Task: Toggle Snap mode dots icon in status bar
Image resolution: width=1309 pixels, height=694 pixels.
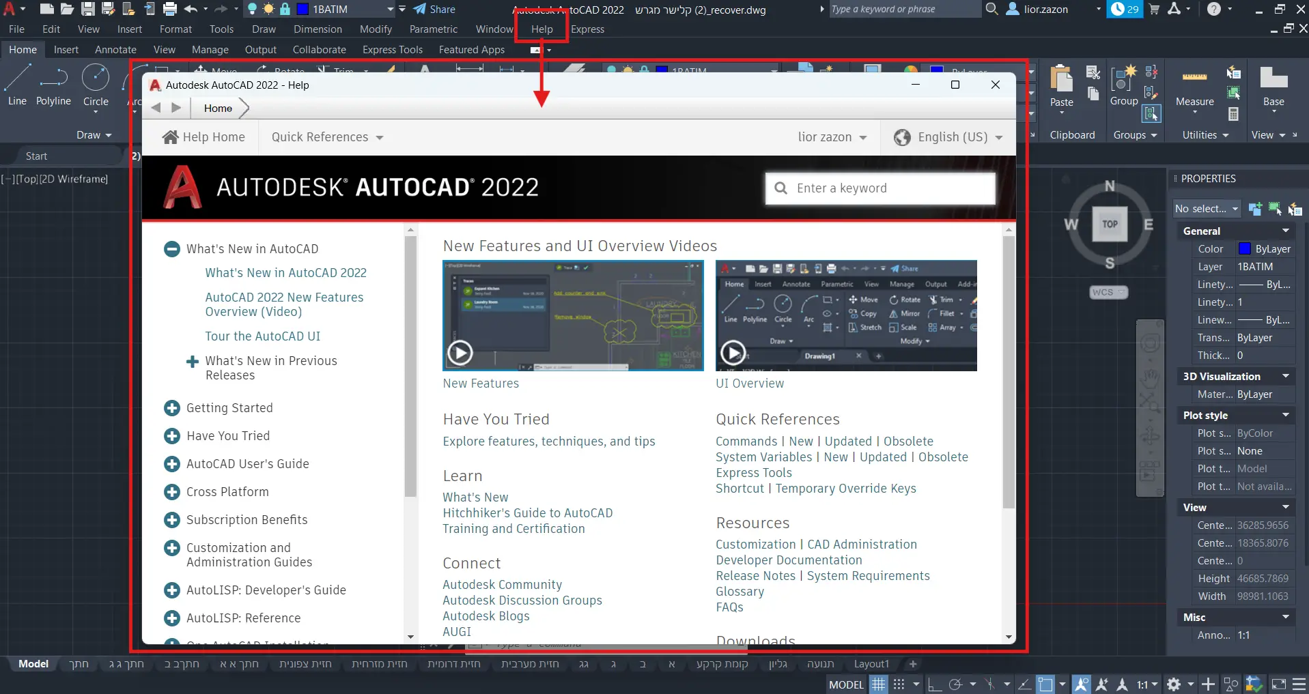Action: [x=899, y=684]
